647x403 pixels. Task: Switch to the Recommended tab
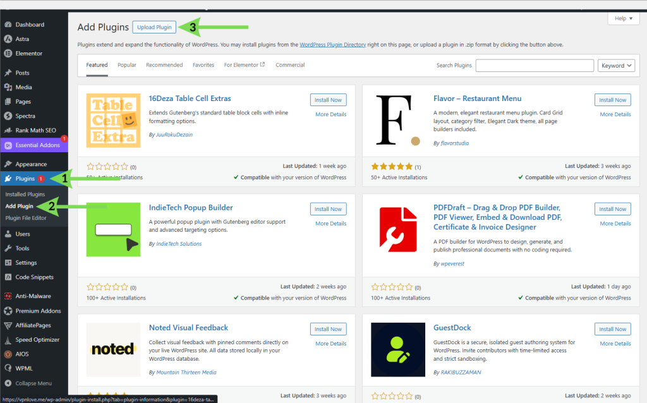pyautogui.click(x=164, y=65)
